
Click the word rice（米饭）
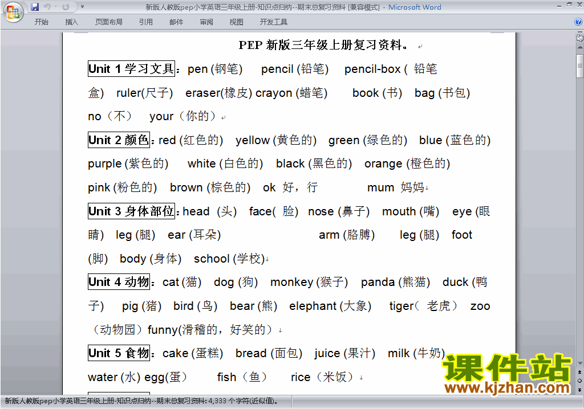(323, 377)
